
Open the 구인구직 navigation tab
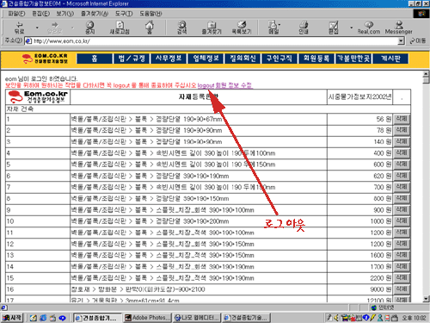279,59
